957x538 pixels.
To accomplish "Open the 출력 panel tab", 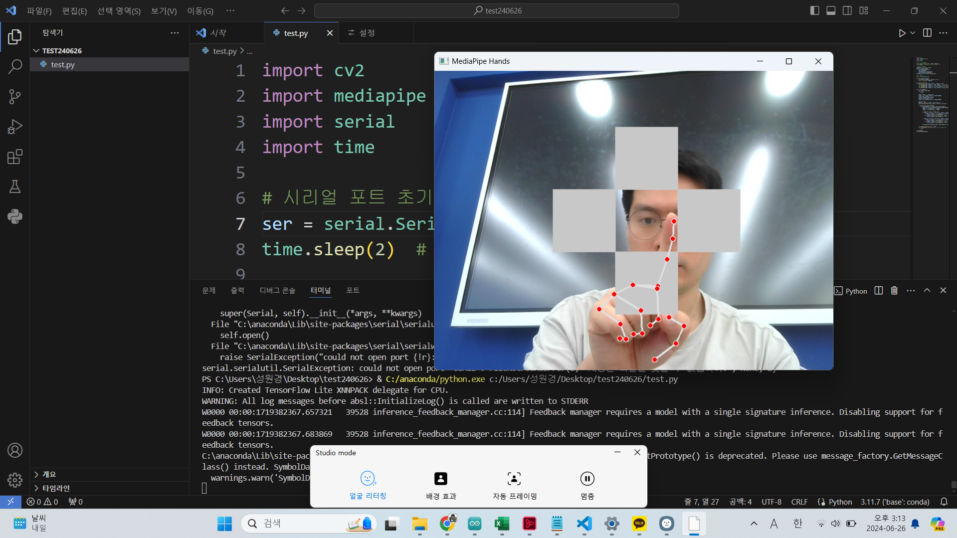I will click(237, 291).
